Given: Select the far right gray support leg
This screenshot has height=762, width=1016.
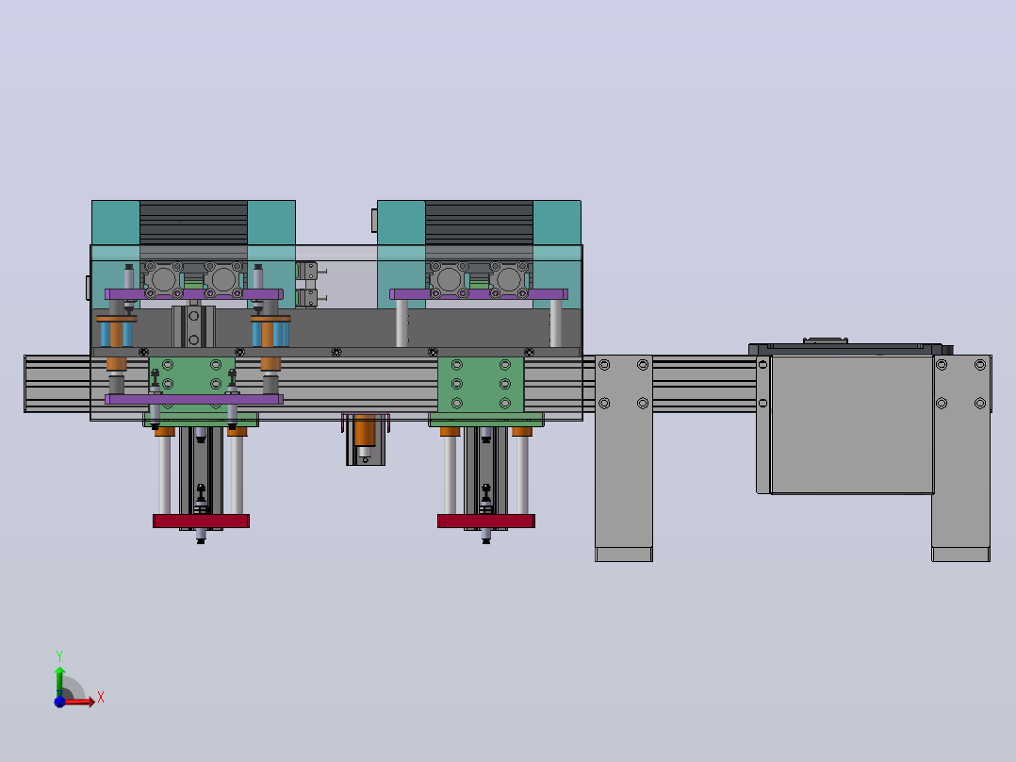Looking at the screenshot, I should [x=961, y=457].
